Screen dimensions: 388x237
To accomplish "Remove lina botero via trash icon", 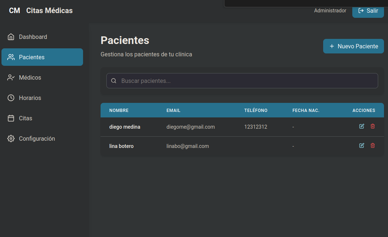I will click(x=373, y=145).
